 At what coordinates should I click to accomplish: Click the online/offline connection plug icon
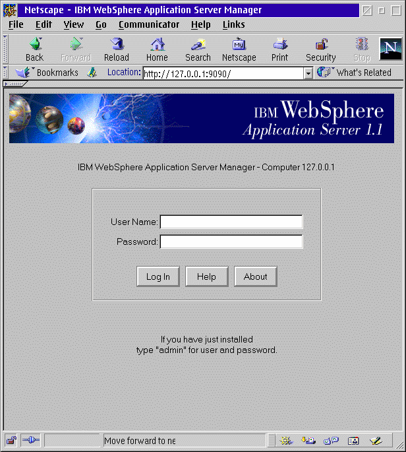[x=30, y=440]
